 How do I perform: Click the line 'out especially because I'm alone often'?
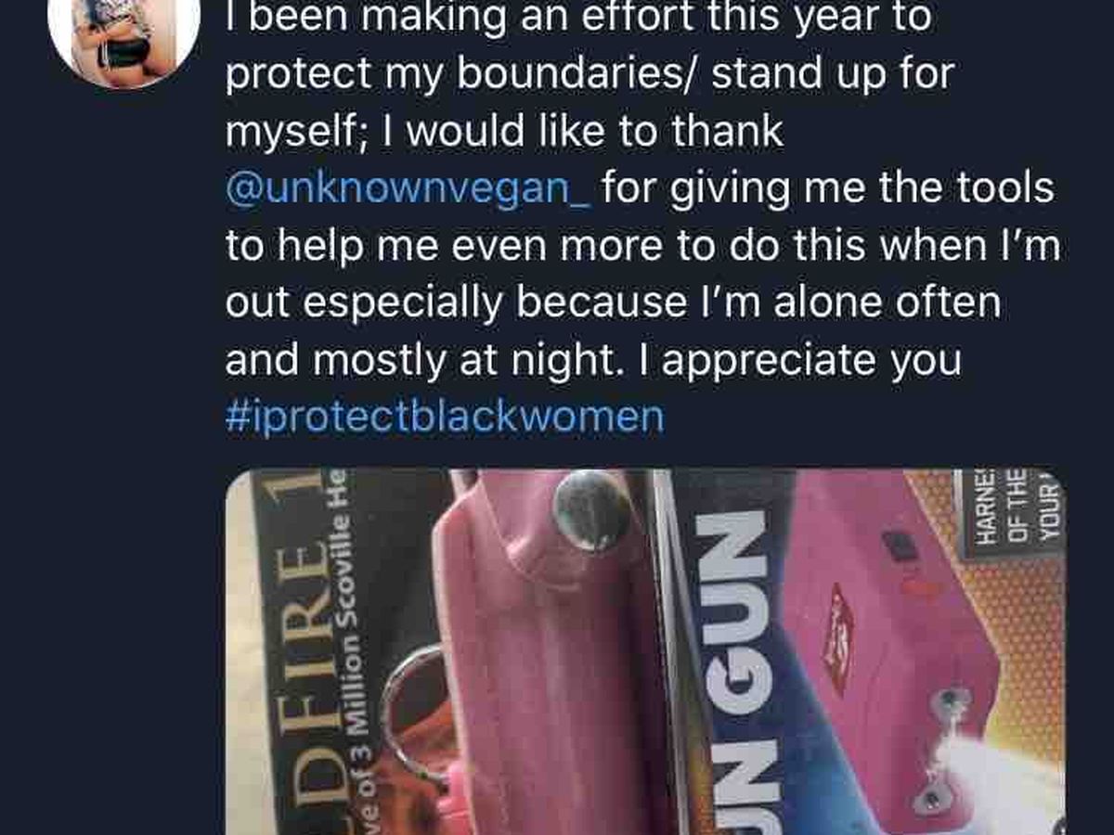(613, 302)
